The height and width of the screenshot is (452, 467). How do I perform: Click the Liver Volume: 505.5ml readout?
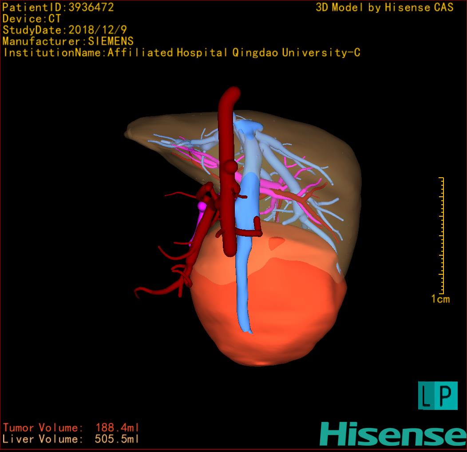pyautogui.click(x=71, y=439)
